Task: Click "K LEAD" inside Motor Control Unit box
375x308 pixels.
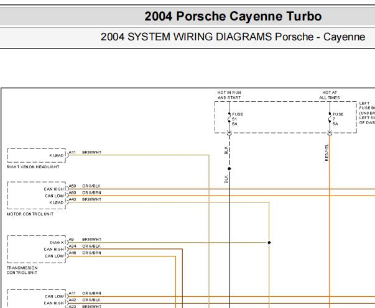Action: (57, 202)
